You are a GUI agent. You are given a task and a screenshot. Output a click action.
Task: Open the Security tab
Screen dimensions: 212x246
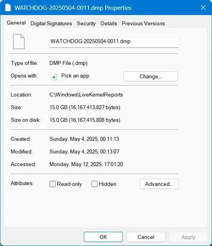(x=86, y=24)
